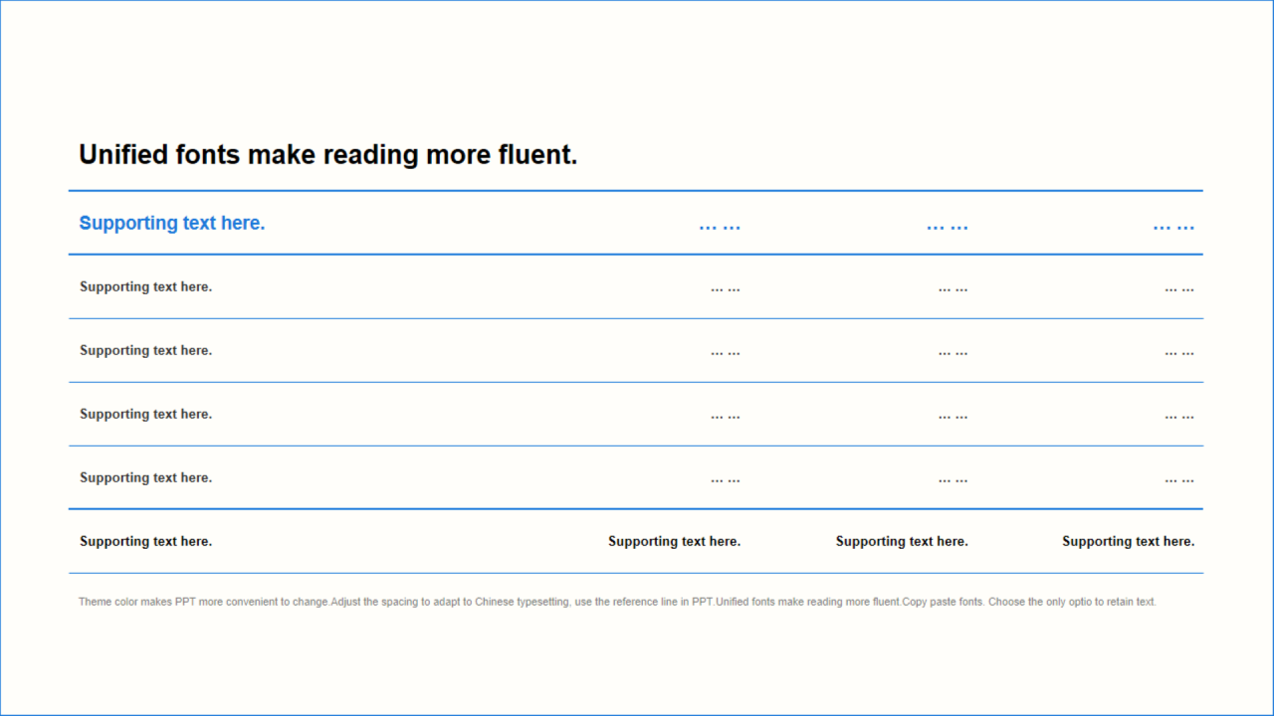Select the second body row's 'Supporting text here.' label
Image resolution: width=1274 pixels, height=716 pixels.
click(146, 350)
